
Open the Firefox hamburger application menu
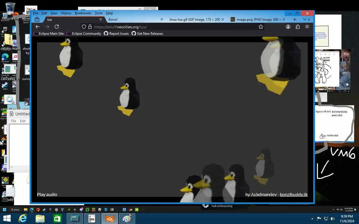pos(307,27)
